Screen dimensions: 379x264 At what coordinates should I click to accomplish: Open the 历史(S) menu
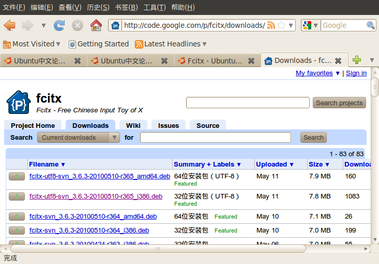(x=98, y=7)
